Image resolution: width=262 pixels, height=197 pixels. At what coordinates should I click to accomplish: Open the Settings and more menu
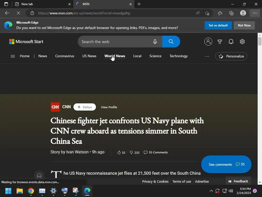(255, 13)
